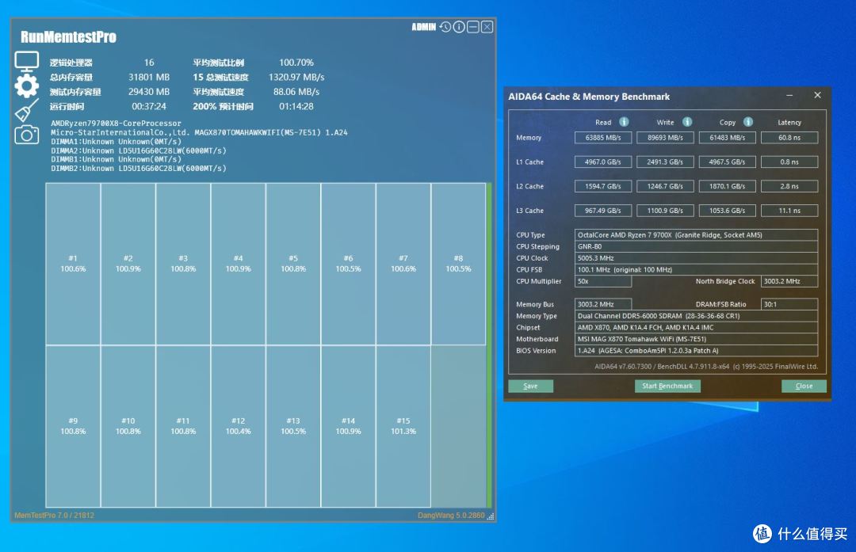Take a screenshot with the camera icon
The height and width of the screenshot is (552, 856).
(x=27, y=134)
